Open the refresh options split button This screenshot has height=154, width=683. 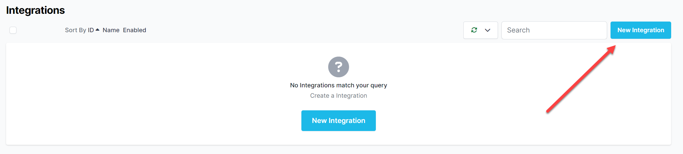click(480, 30)
